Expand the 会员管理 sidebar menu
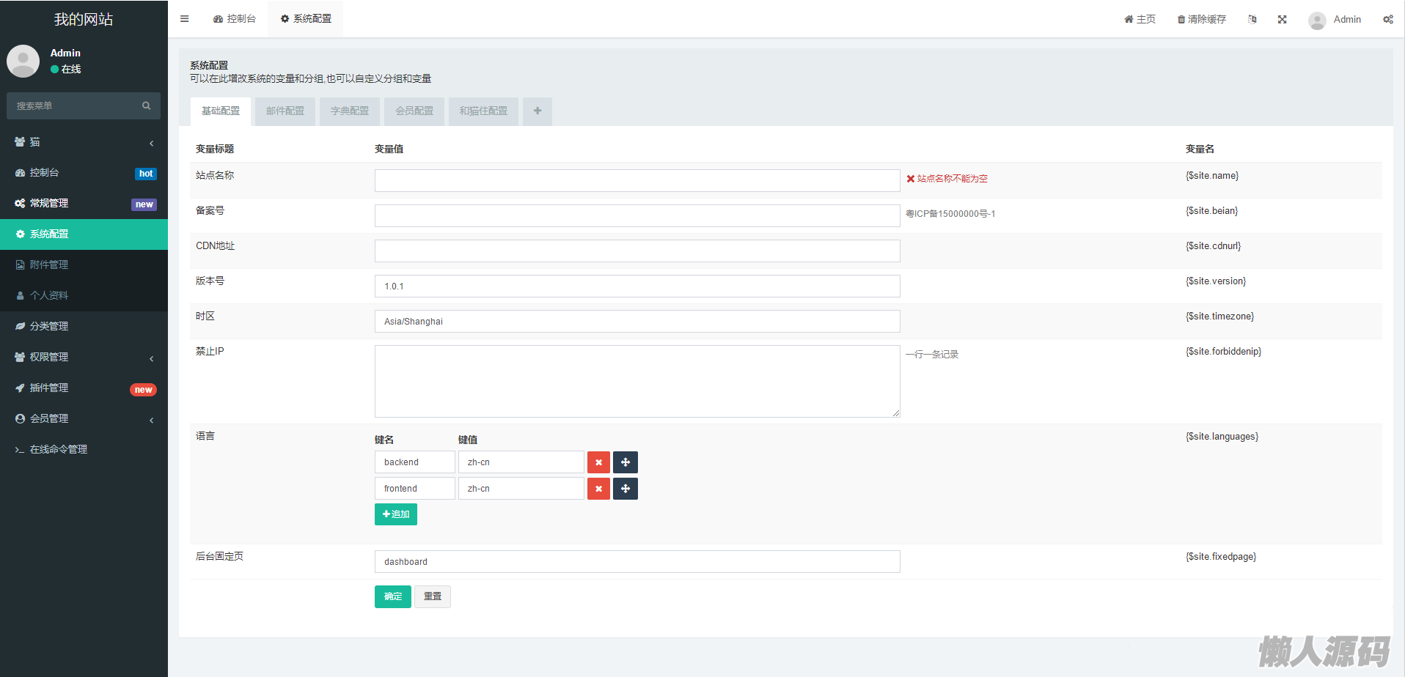 click(84, 418)
